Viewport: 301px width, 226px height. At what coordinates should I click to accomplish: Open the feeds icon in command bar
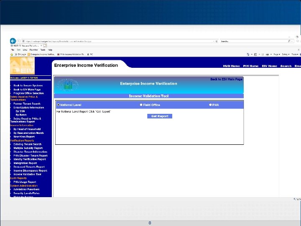click(x=255, y=54)
